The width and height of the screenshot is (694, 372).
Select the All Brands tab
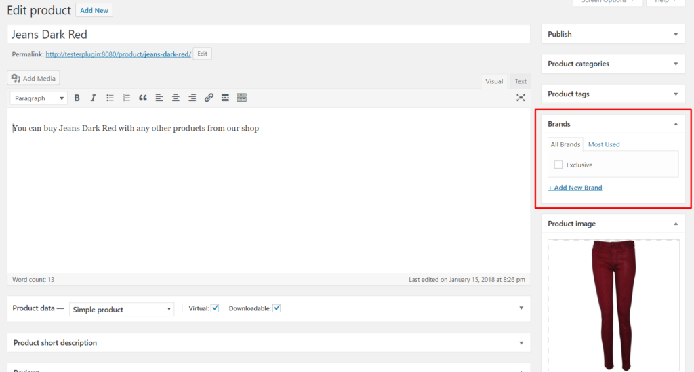pyautogui.click(x=565, y=144)
